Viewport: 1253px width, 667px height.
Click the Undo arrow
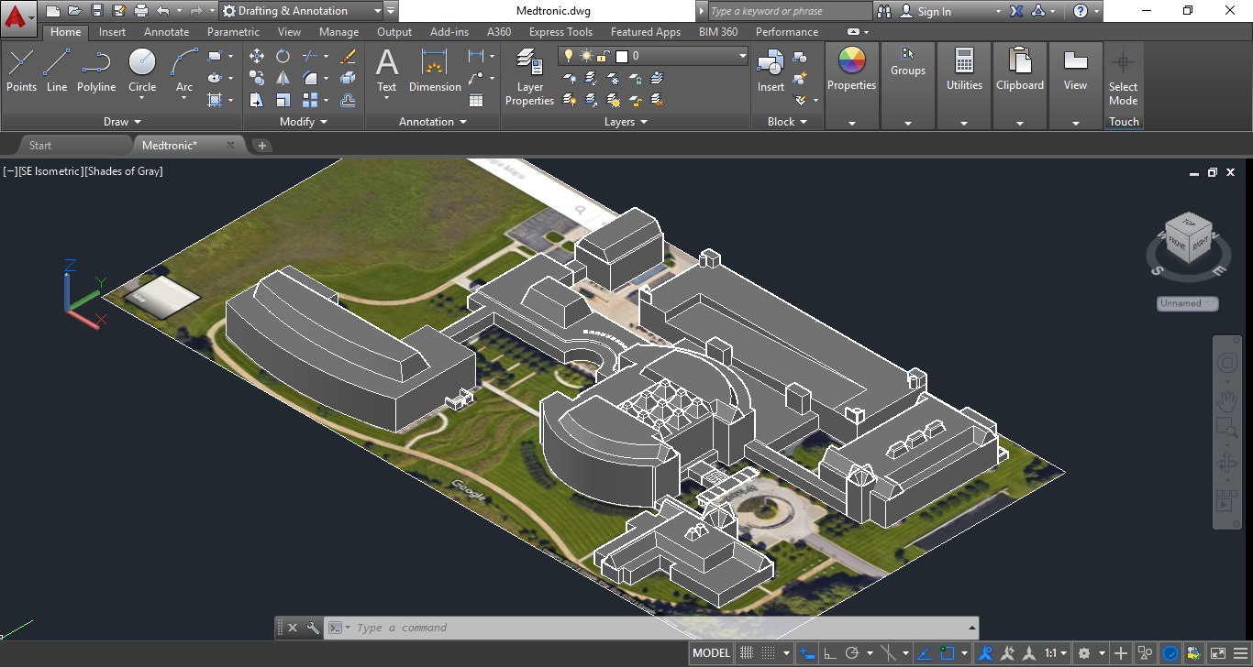[163, 11]
